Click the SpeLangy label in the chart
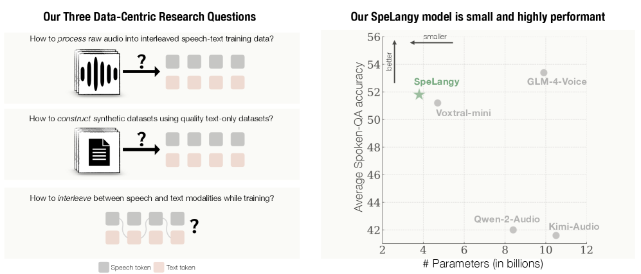 pyautogui.click(x=437, y=82)
